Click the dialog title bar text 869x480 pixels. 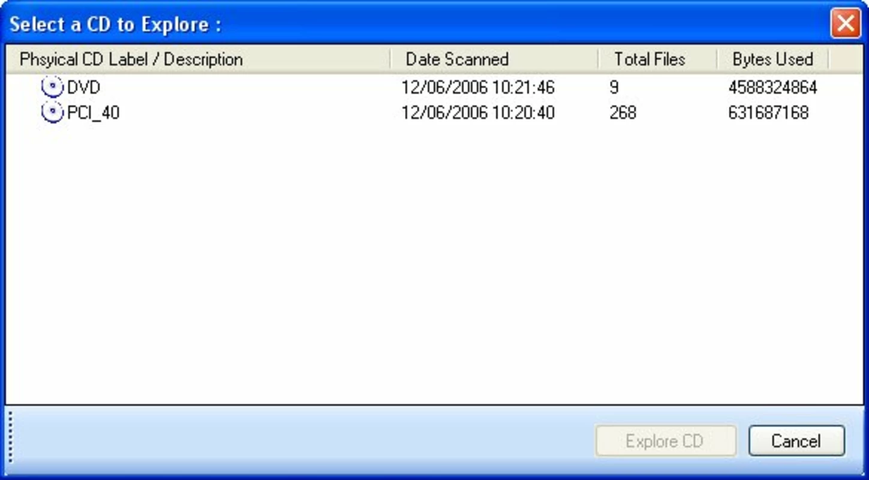point(115,25)
